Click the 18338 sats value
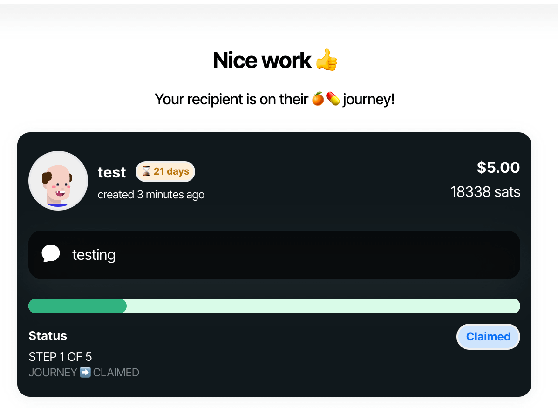Image resolution: width=558 pixels, height=408 pixels. (485, 192)
